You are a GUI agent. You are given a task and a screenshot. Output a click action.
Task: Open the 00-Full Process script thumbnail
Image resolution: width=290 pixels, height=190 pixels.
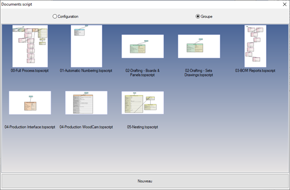pyautogui.click(x=30, y=46)
